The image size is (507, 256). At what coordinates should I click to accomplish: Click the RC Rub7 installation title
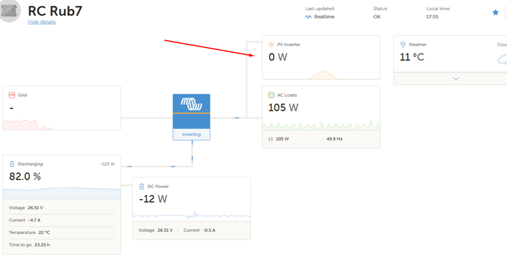tap(55, 11)
